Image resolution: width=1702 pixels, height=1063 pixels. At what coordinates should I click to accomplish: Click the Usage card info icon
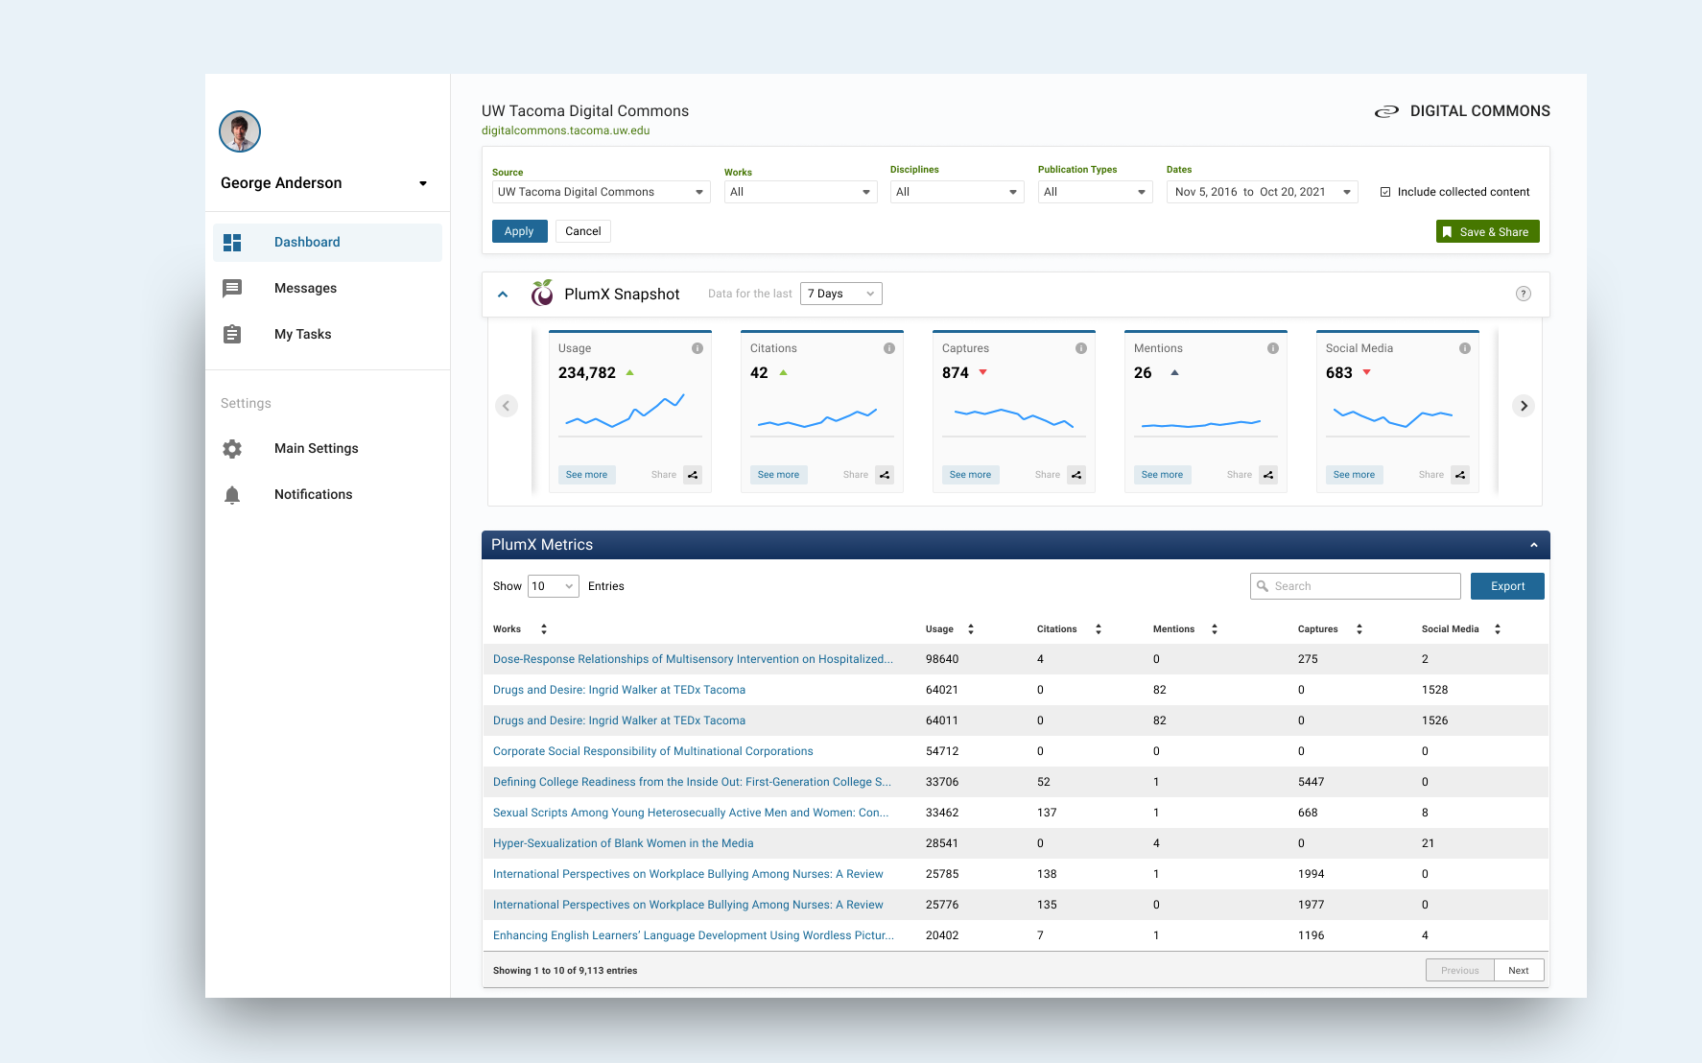pyautogui.click(x=697, y=348)
